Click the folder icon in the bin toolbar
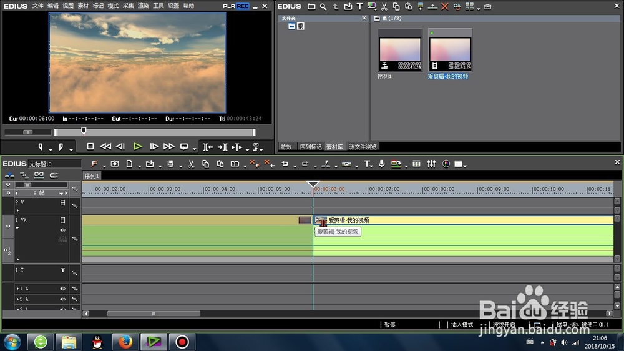 (x=311, y=6)
